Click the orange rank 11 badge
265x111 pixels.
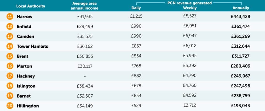coord(10,17)
